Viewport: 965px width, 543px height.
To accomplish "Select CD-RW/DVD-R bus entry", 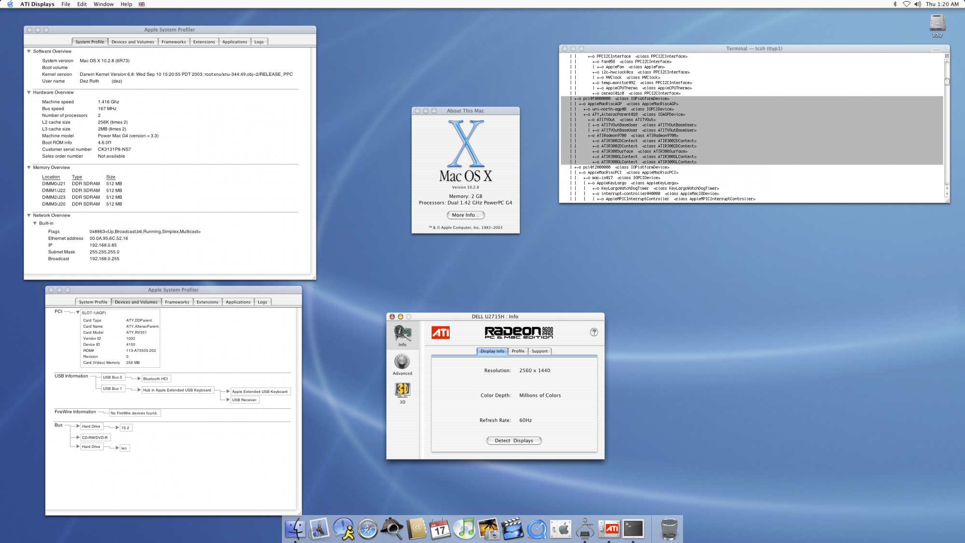I will [95, 437].
